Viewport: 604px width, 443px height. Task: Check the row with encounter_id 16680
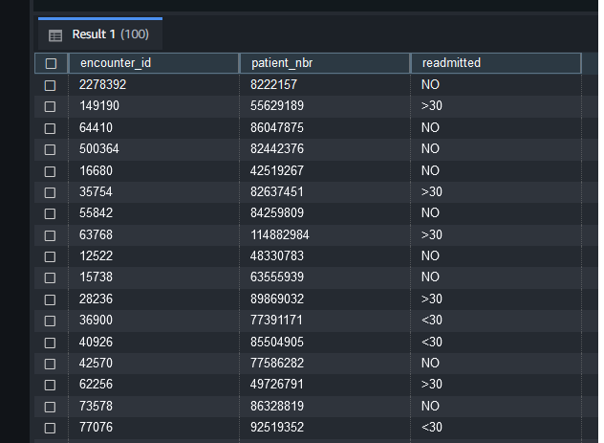pos(50,171)
